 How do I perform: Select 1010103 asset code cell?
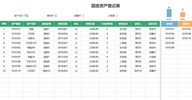[x=16, y=38]
